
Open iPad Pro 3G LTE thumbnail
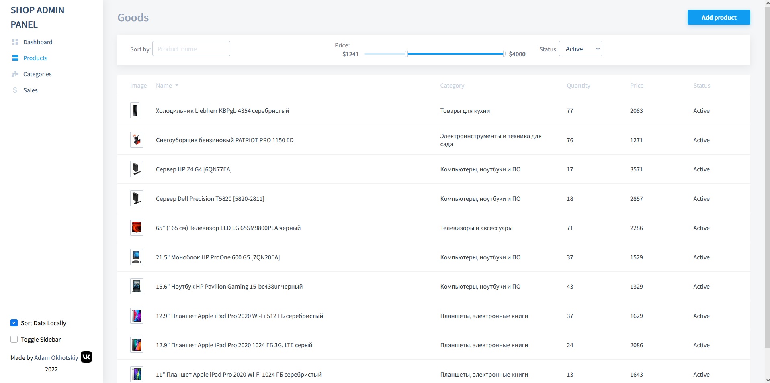coord(137,345)
